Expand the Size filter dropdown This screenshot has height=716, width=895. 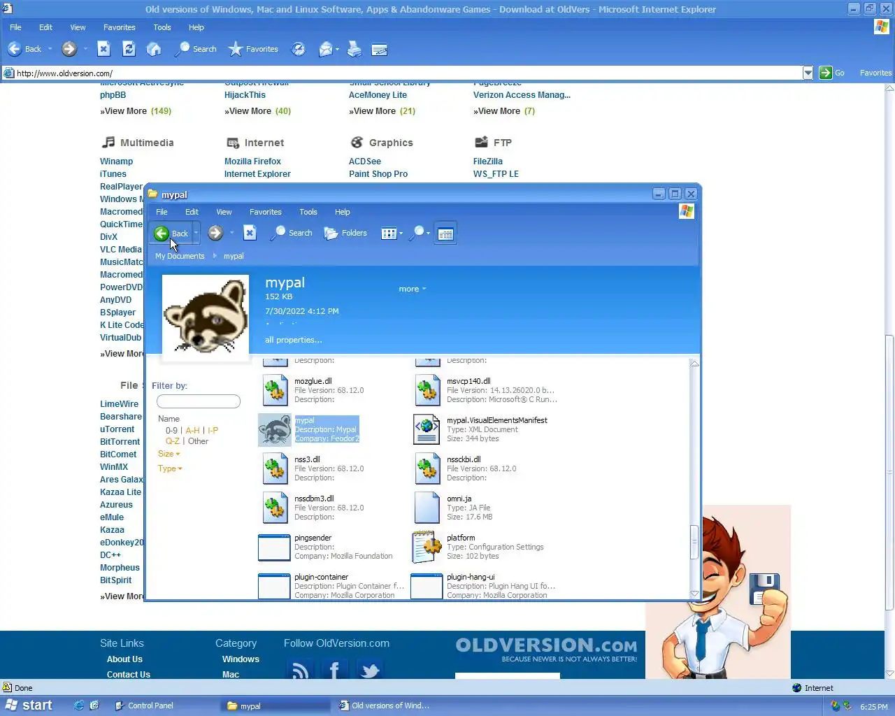(x=169, y=454)
